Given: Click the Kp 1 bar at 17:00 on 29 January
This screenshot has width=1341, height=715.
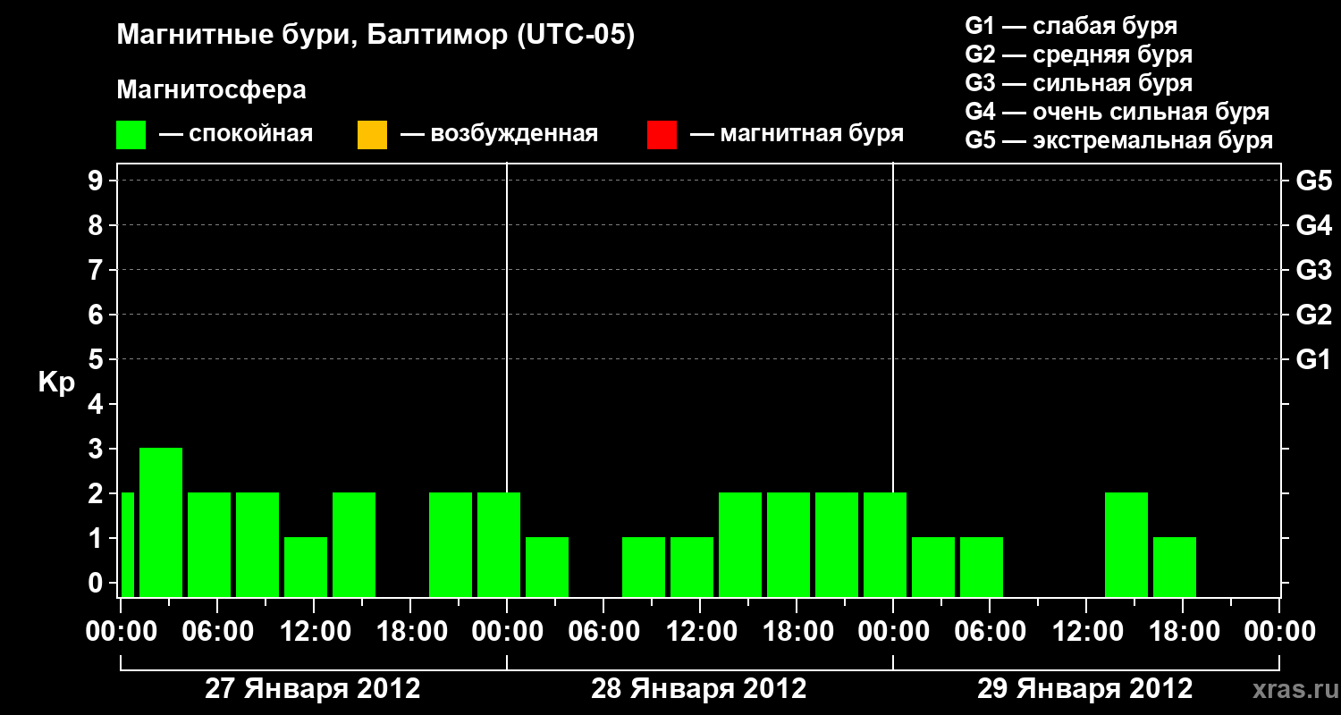Looking at the screenshot, I should [1175, 567].
